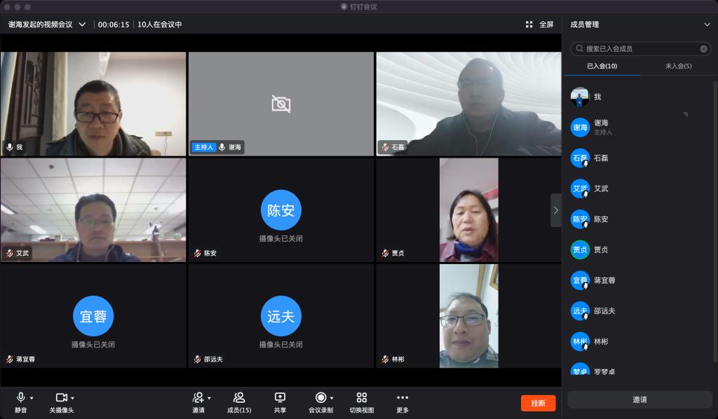Switch the layout with 切换视图 icon
This screenshot has width=718, height=419.
(x=361, y=398)
